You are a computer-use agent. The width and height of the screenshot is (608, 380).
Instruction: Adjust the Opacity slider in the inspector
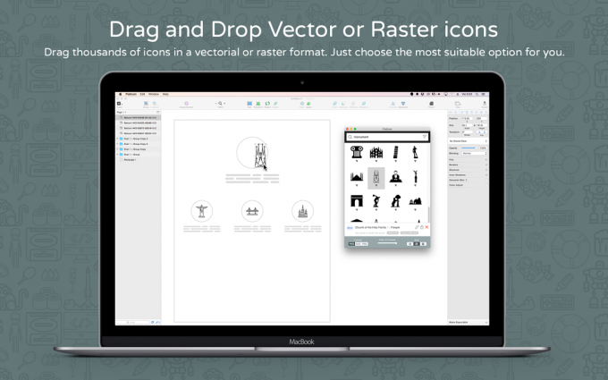tap(469, 148)
